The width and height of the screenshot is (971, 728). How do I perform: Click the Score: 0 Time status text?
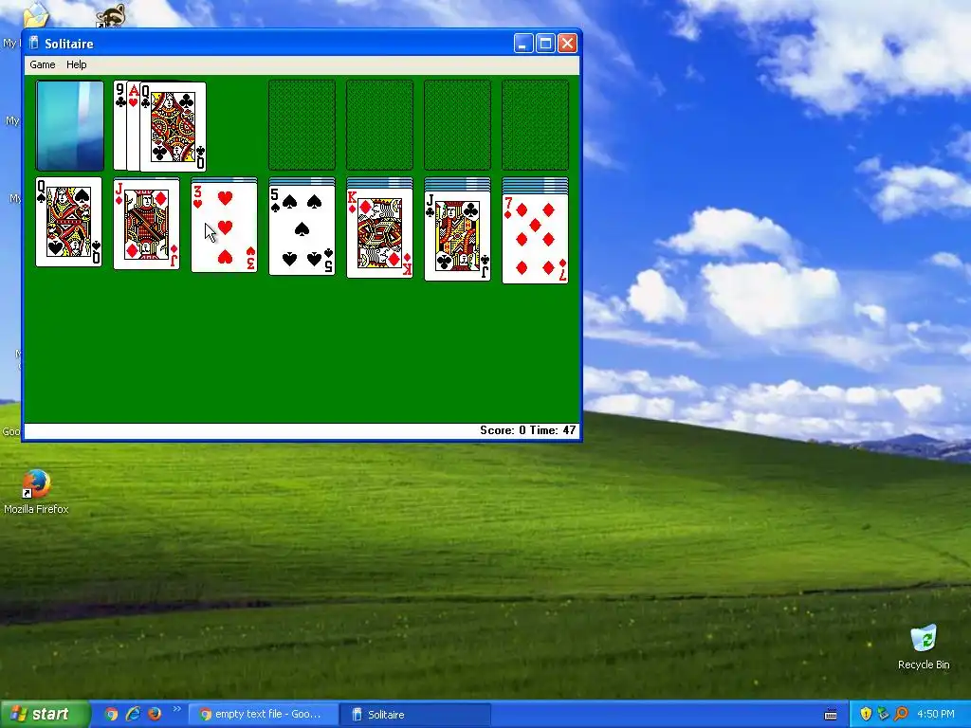[x=527, y=430]
